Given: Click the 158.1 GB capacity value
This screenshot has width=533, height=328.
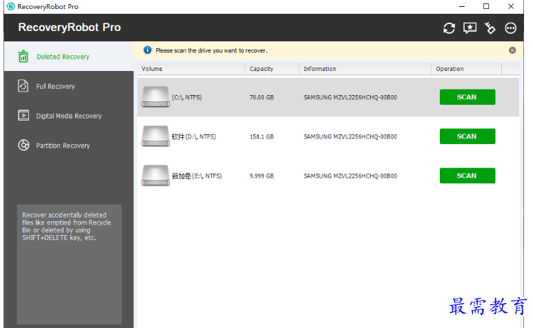Looking at the screenshot, I should (262, 136).
